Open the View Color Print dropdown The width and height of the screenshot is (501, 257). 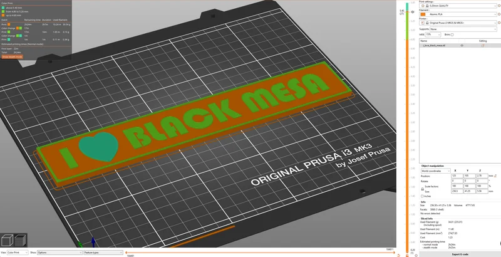(18, 253)
